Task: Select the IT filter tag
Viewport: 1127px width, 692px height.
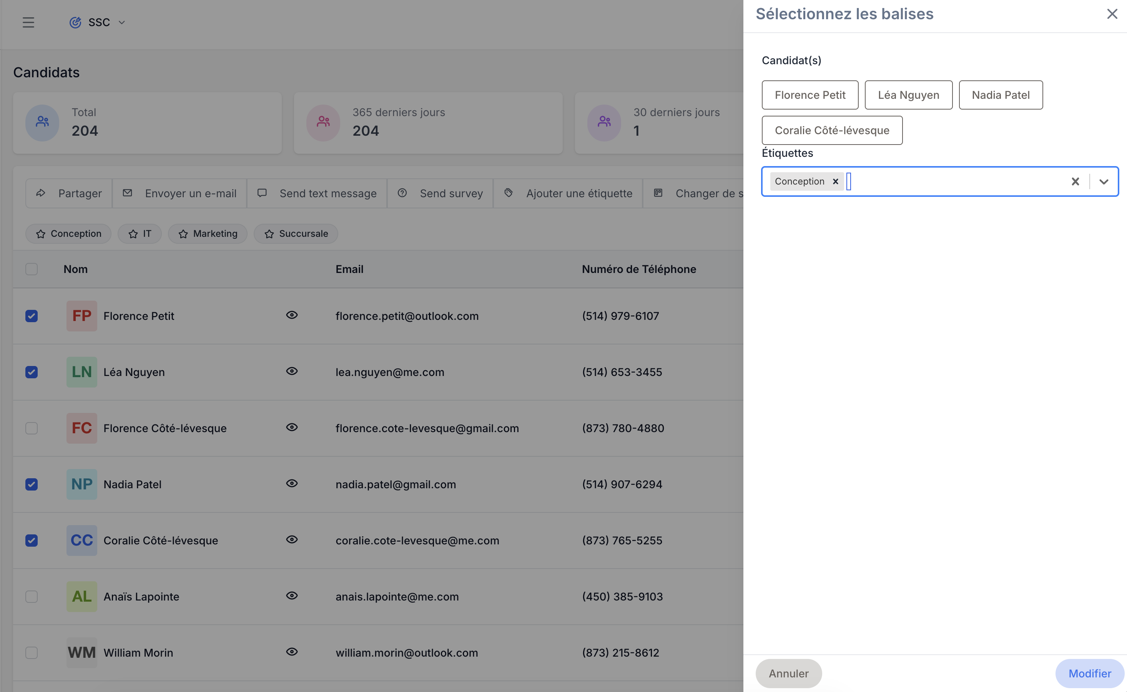Action: click(x=140, y=233)
